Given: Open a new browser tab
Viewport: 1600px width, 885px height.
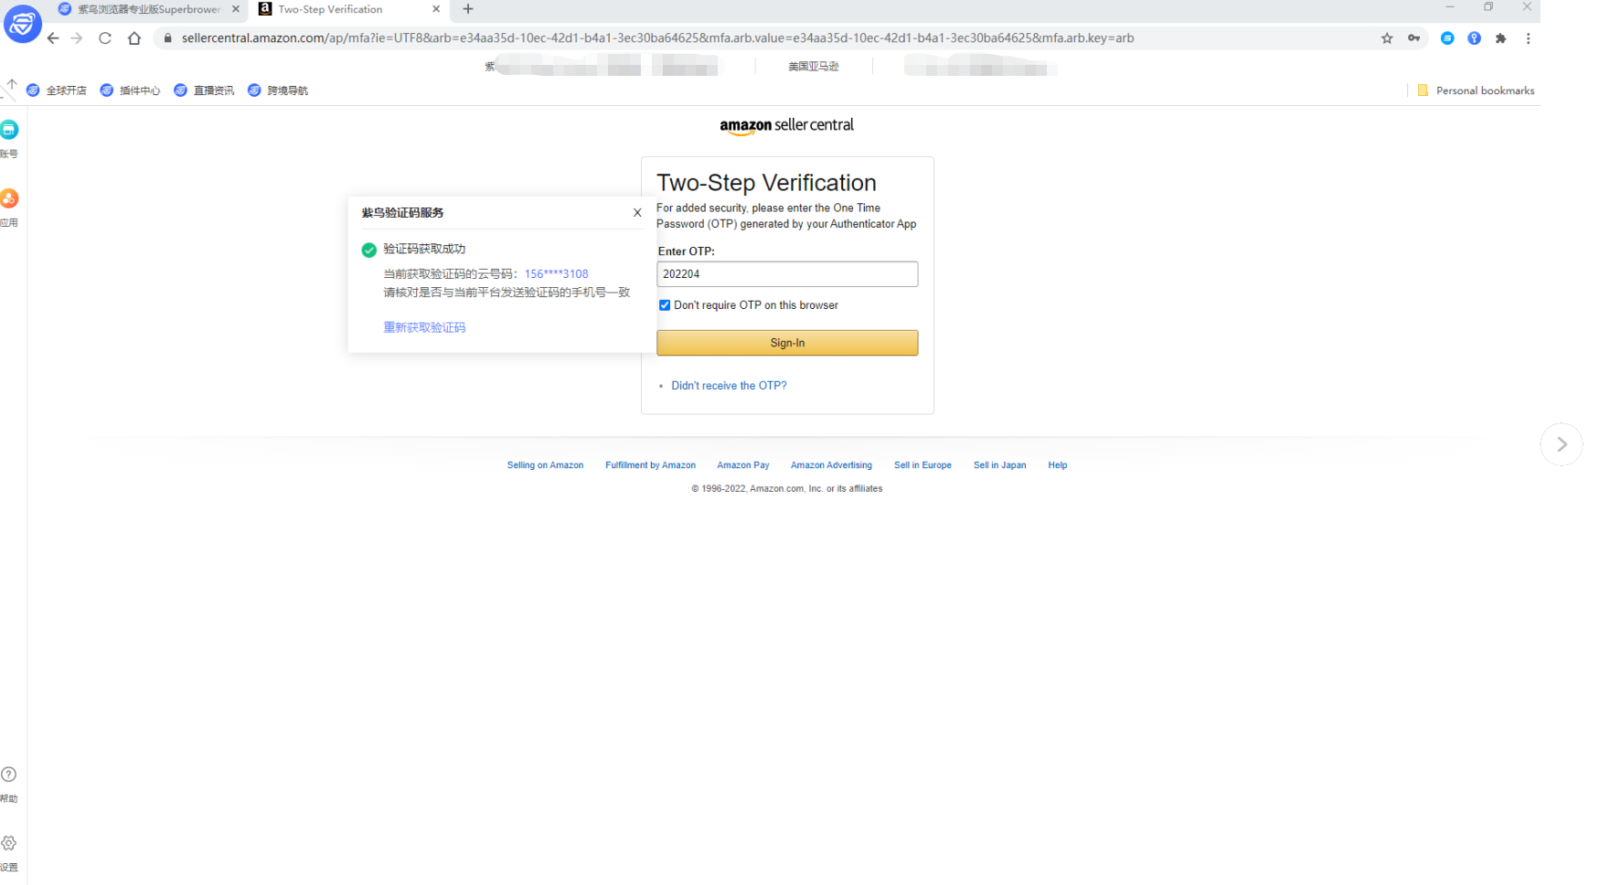Looking at the screenshot, I should 468,9.
